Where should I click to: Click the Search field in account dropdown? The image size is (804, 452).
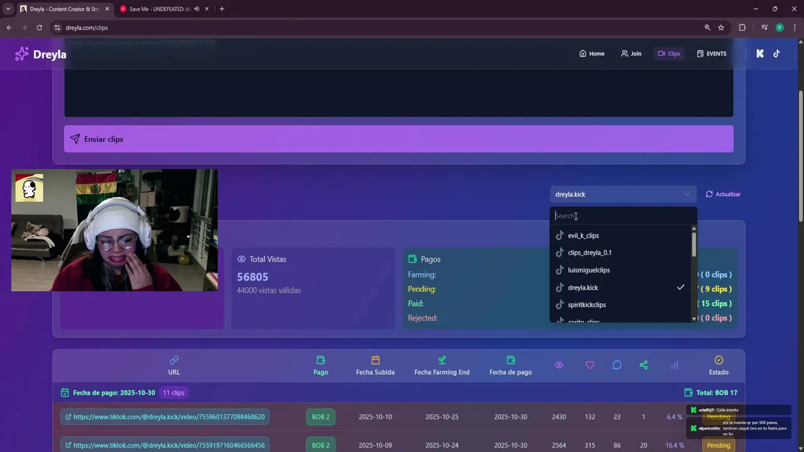click(623, 215)
